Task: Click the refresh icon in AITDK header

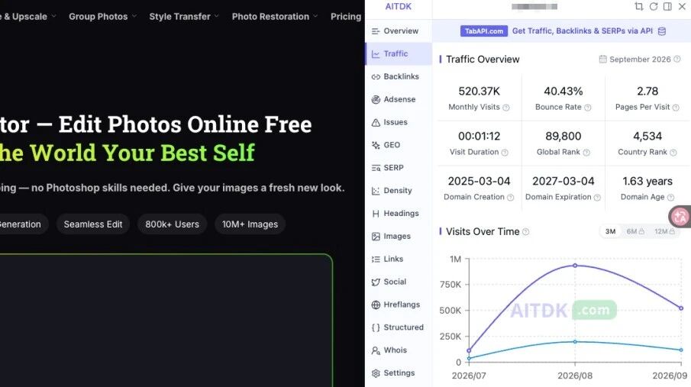Action: tap(654, 6)
